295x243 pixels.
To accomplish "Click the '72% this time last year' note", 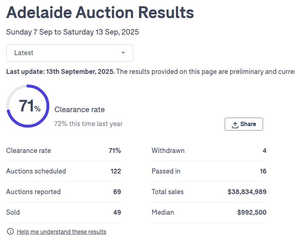I will tap(88, 124).
